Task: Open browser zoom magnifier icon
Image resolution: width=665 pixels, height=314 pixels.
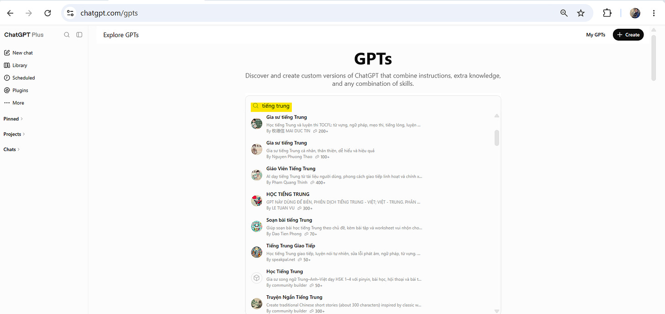Action: pos(564,13)
